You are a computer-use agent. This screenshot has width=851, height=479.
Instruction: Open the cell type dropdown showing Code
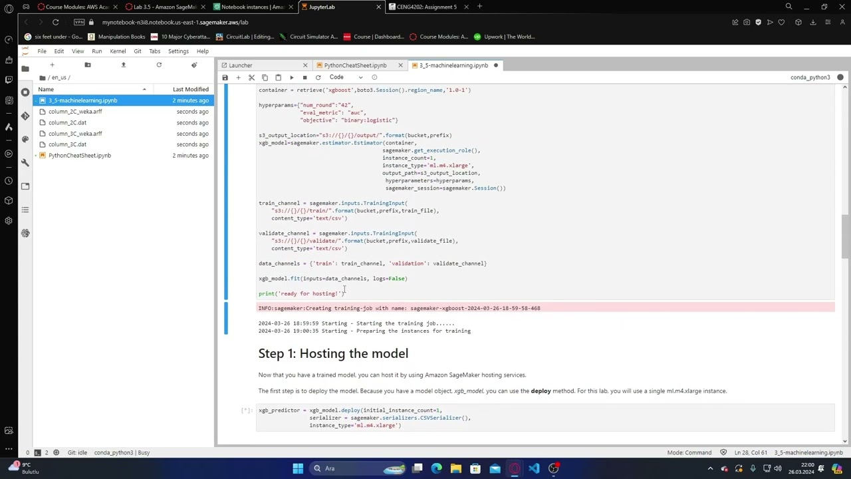pyautogui.click(x=346, y=77)
